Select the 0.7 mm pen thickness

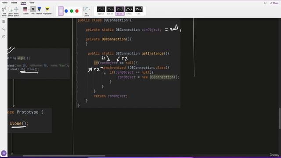(x=129, y=11)
